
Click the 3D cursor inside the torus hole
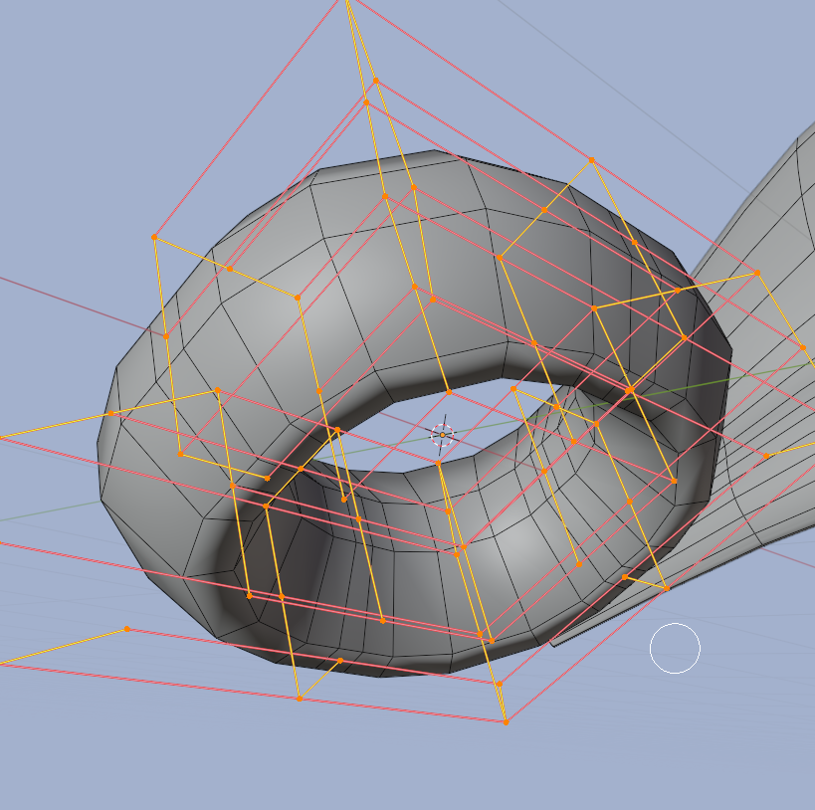pos(442,435)
